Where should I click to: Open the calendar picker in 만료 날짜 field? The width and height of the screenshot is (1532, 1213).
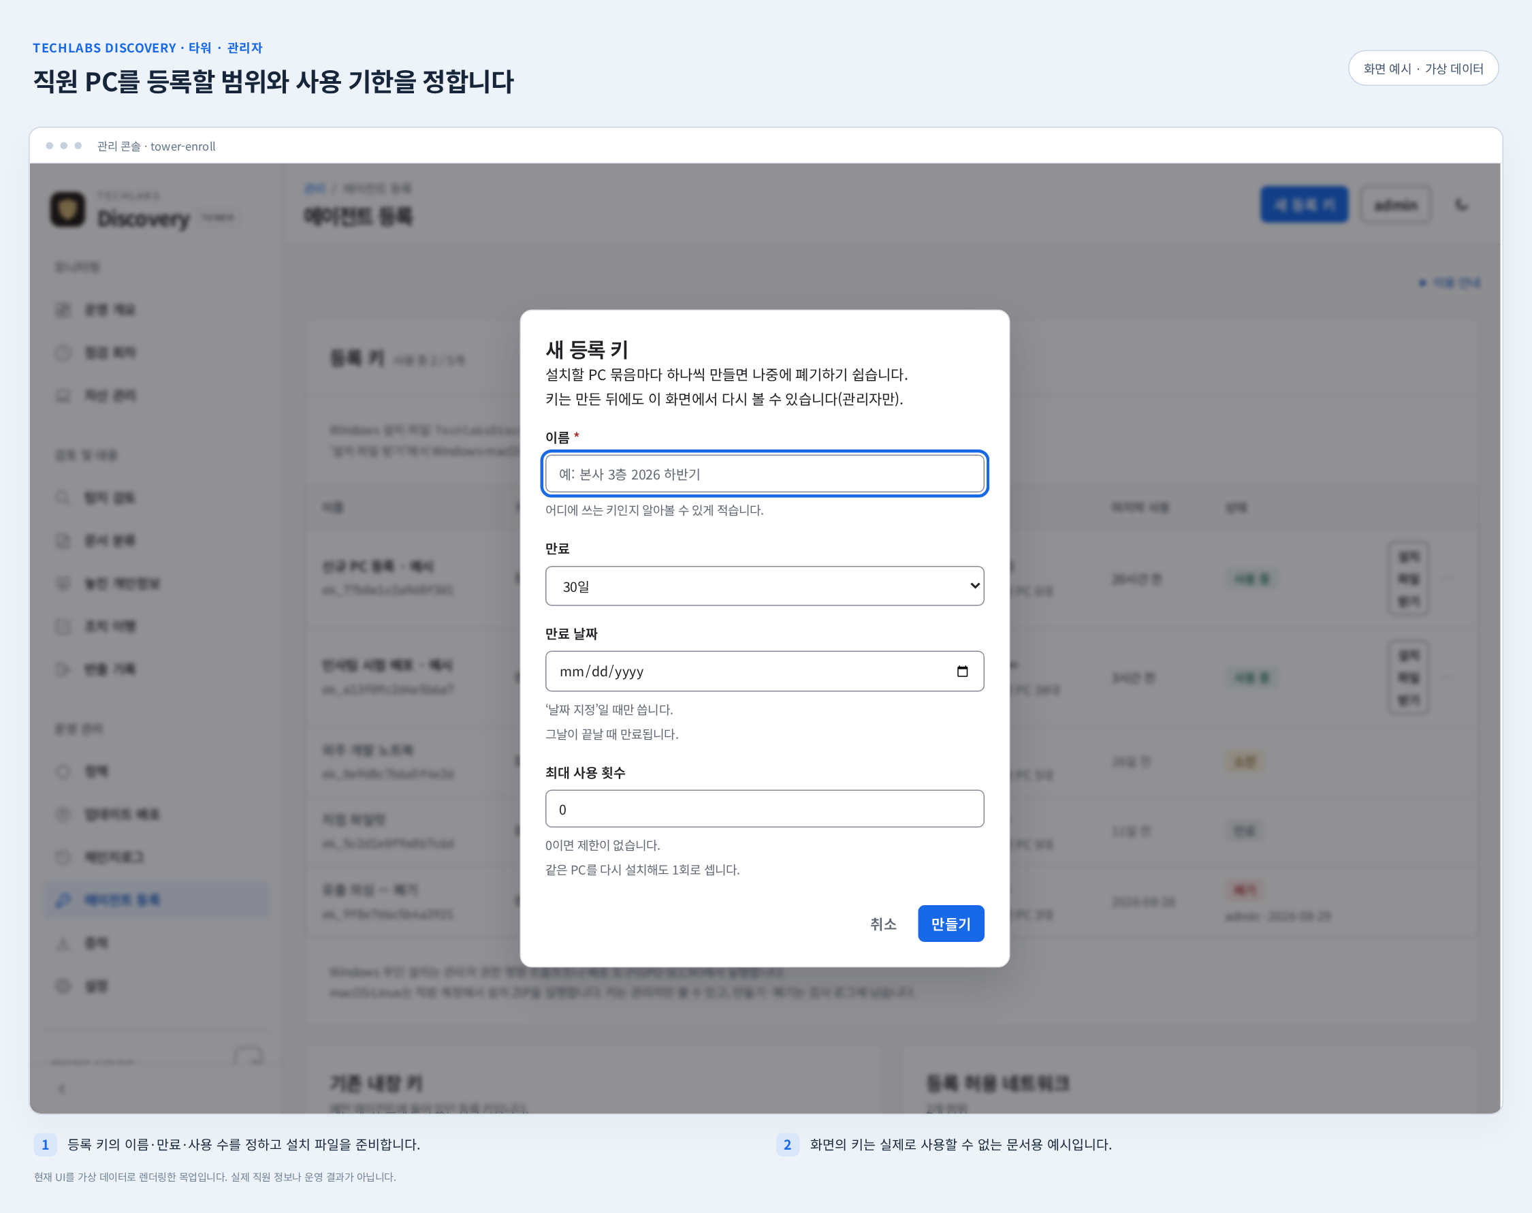click(962, 671)
